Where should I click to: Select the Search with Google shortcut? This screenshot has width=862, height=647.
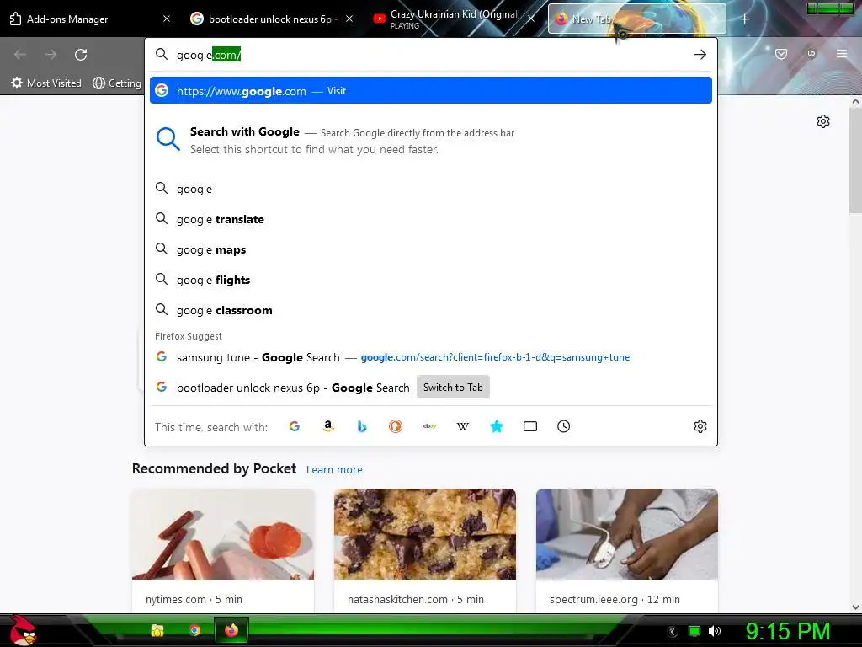coord(430,141)
